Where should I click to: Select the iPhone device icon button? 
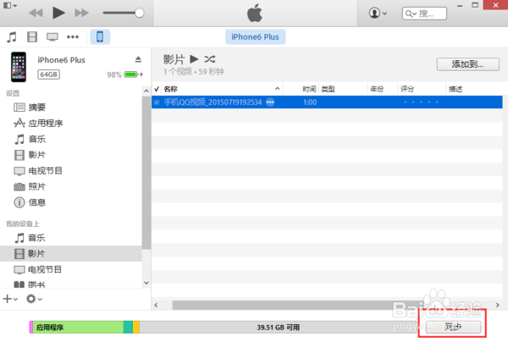click(x=100, y=37)
